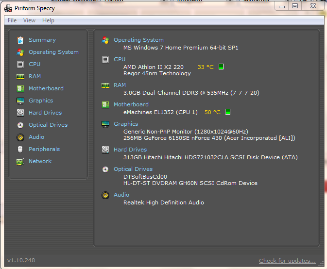Select Summary in the sidebar
The width and height of the screenshot is (327, 269).
tap(42, 40)
